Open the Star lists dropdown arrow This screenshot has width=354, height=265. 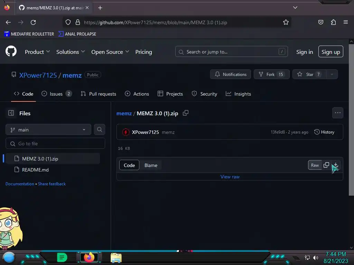coord(332,75)
